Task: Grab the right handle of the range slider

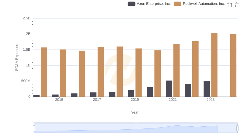Action: tap(237, 128)
